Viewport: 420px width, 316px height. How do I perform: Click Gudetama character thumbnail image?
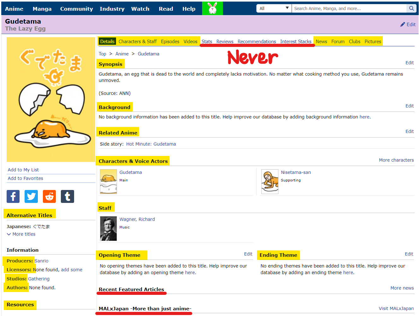[x=108, y=181]
